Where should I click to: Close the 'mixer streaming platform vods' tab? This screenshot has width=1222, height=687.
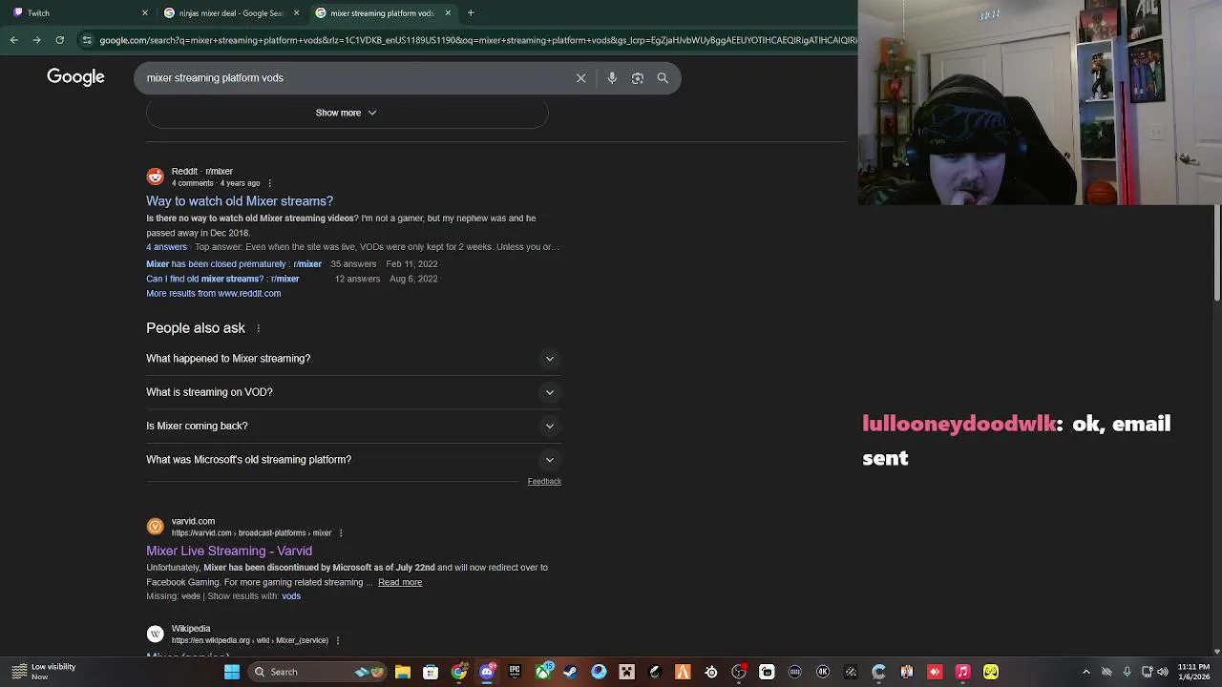tap(448, 12)
